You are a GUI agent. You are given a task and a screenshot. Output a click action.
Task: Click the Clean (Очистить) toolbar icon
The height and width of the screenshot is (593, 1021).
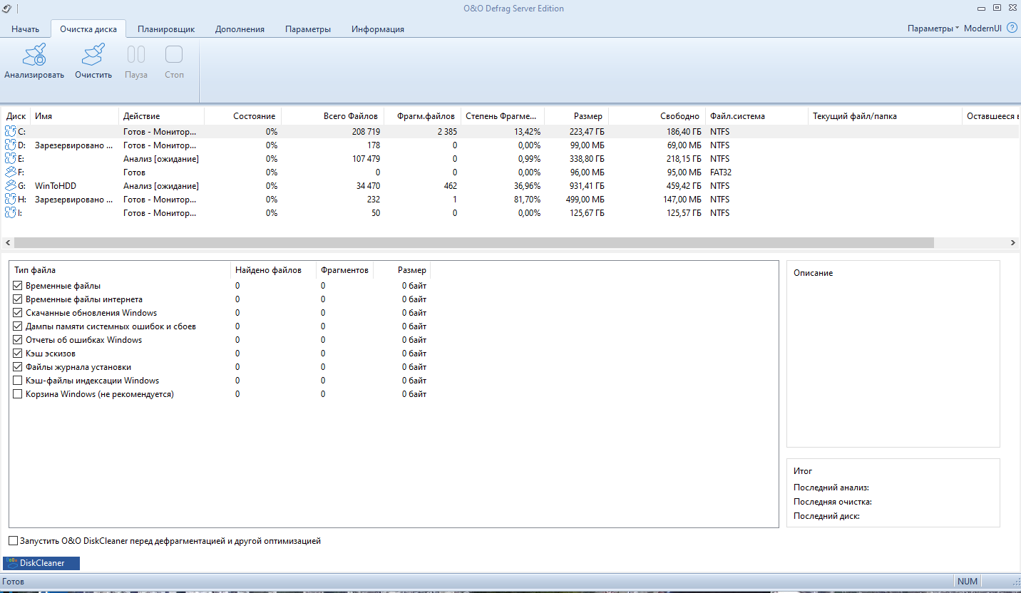click(93, 56)
